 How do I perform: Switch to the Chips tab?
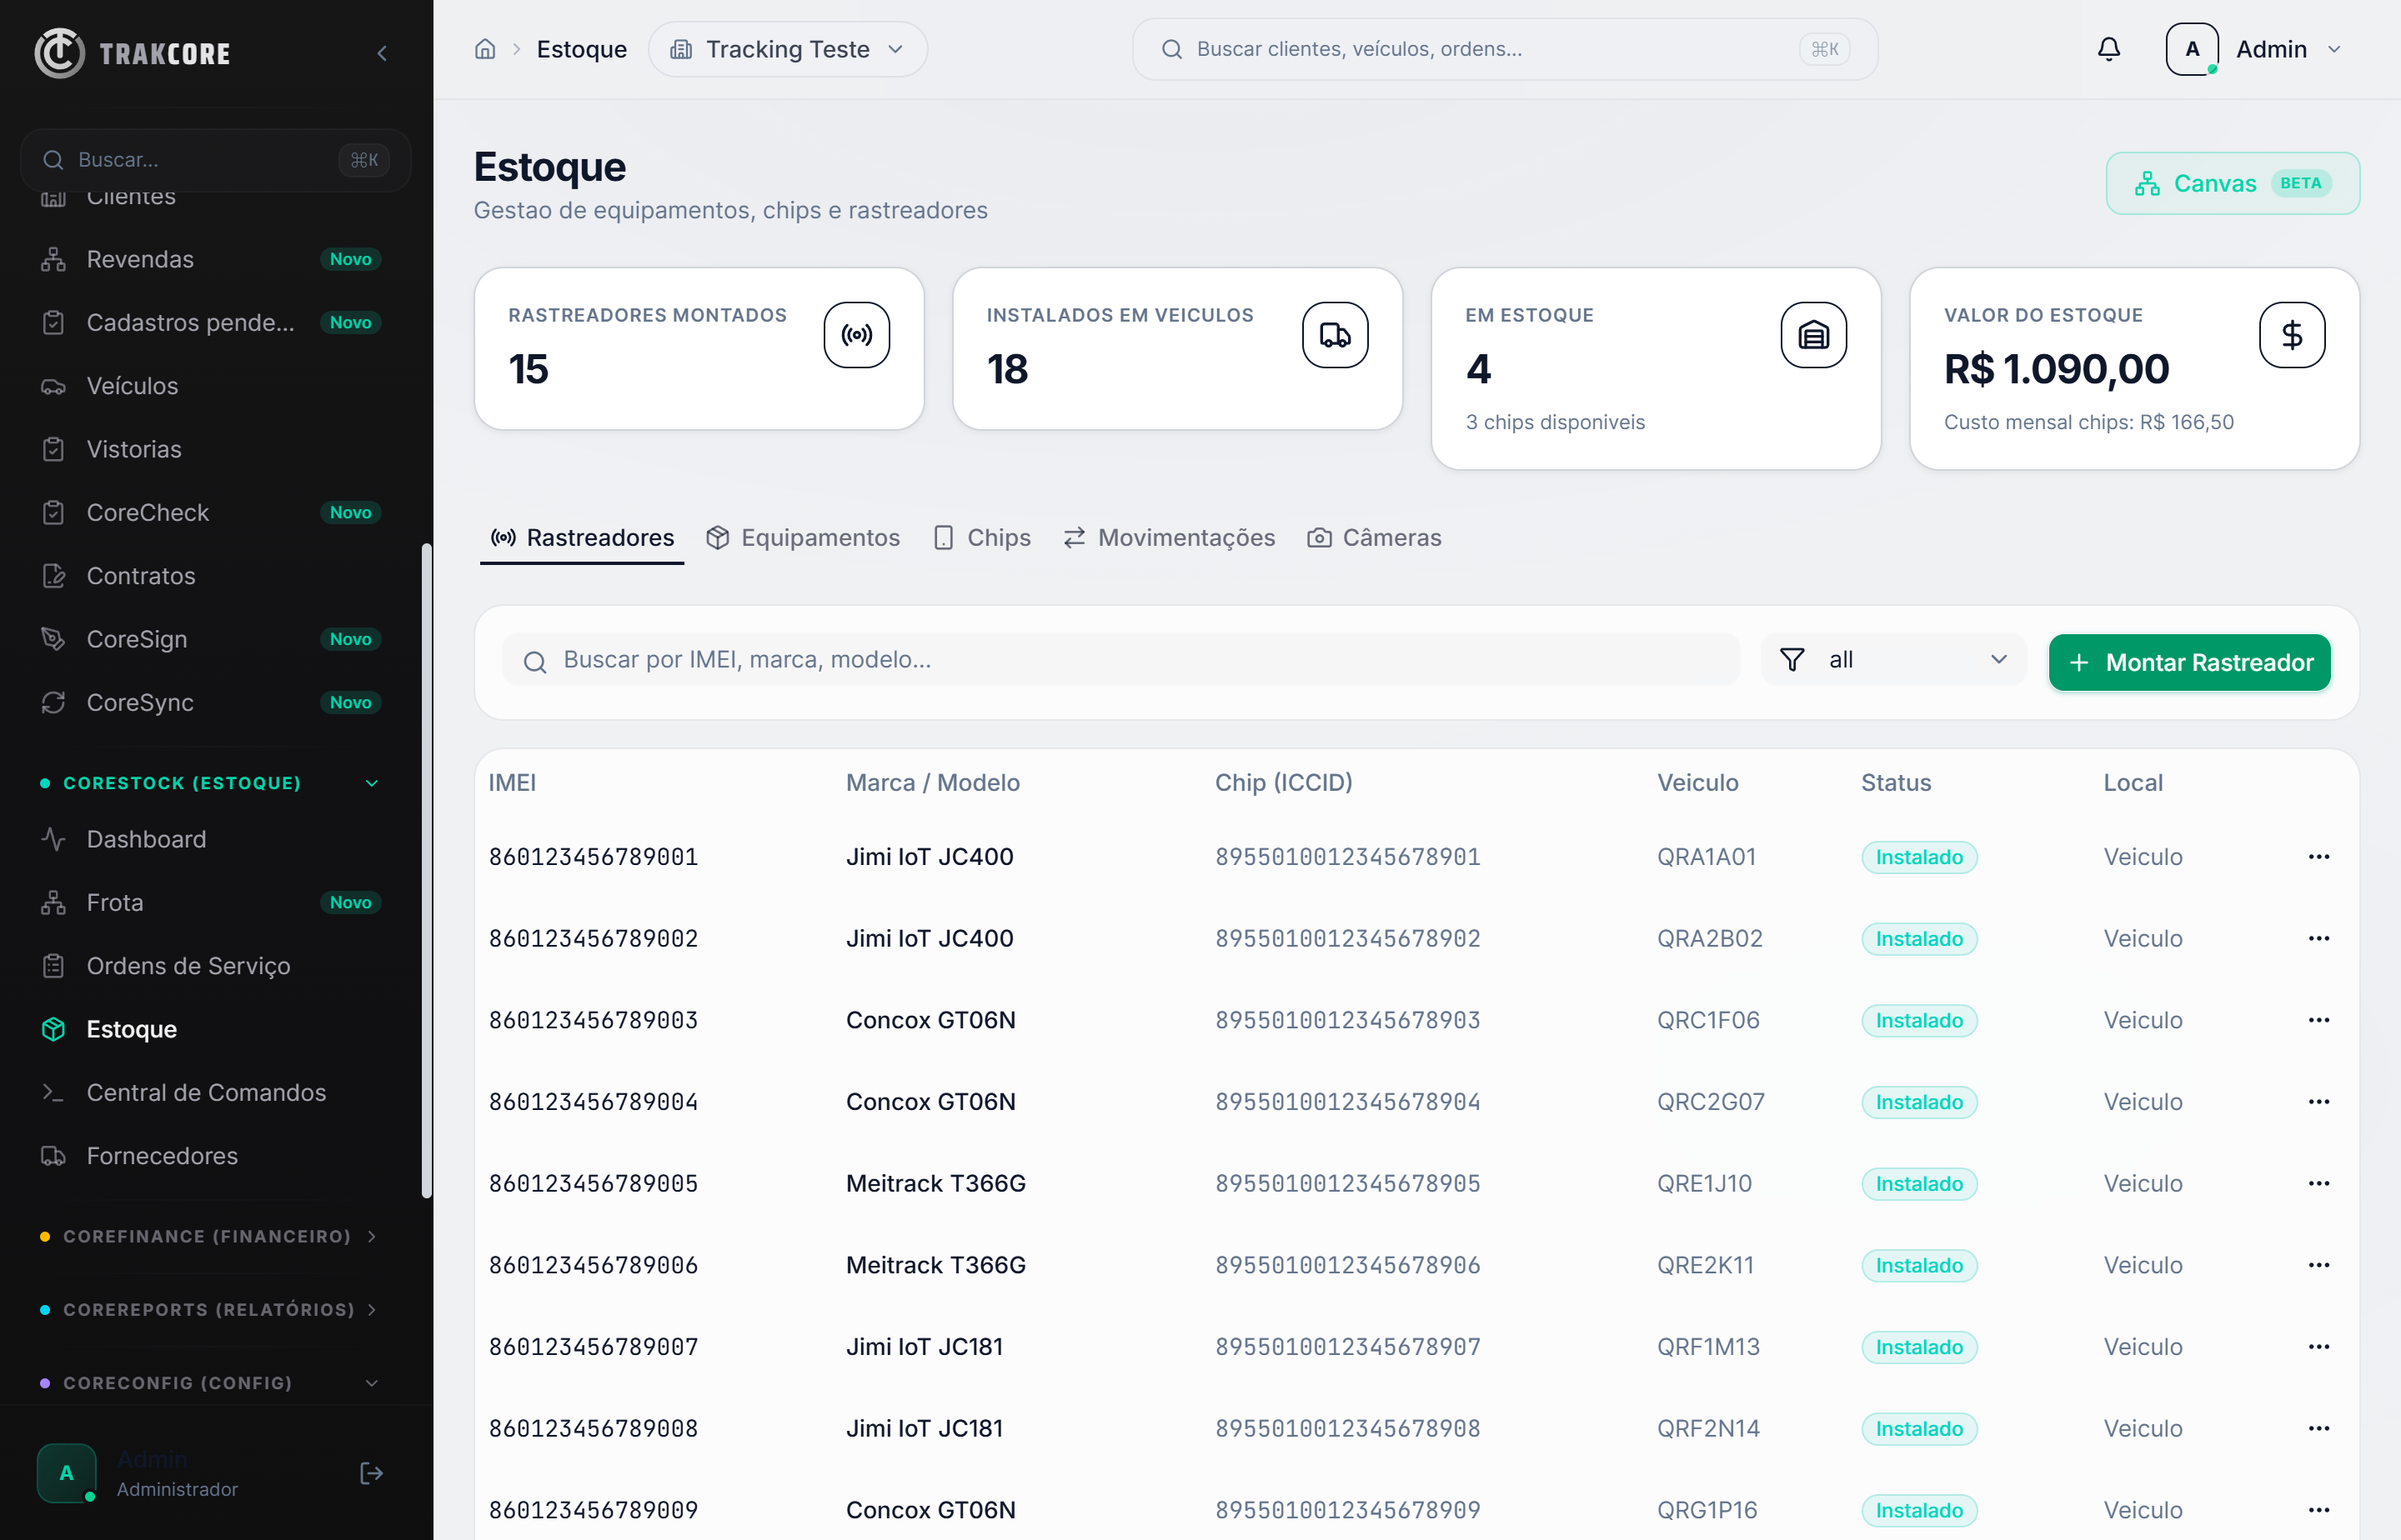click(981, 538)
